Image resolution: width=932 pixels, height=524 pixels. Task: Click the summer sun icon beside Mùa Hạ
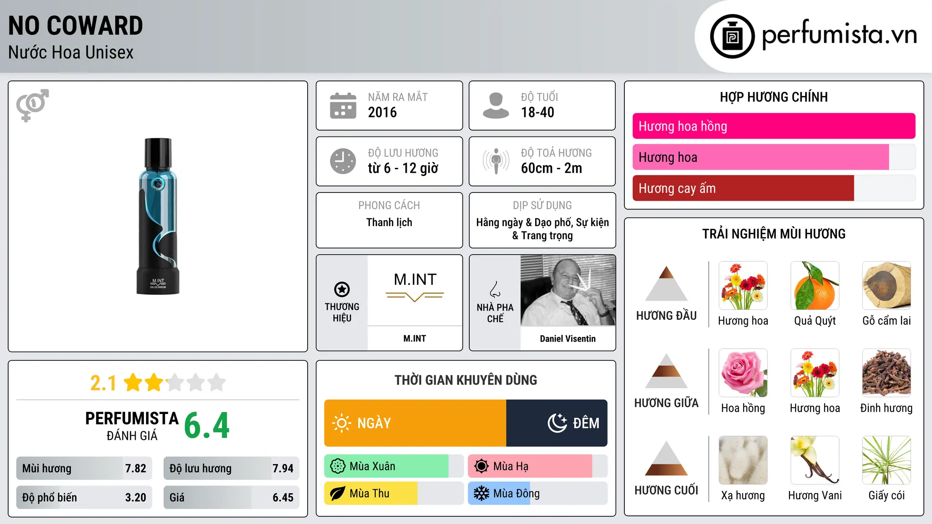(x=481, y=466)
